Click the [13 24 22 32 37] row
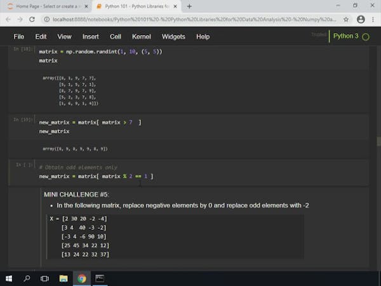Image resolution: width=381 pixels, height=286 pixels. coord(85,254)
